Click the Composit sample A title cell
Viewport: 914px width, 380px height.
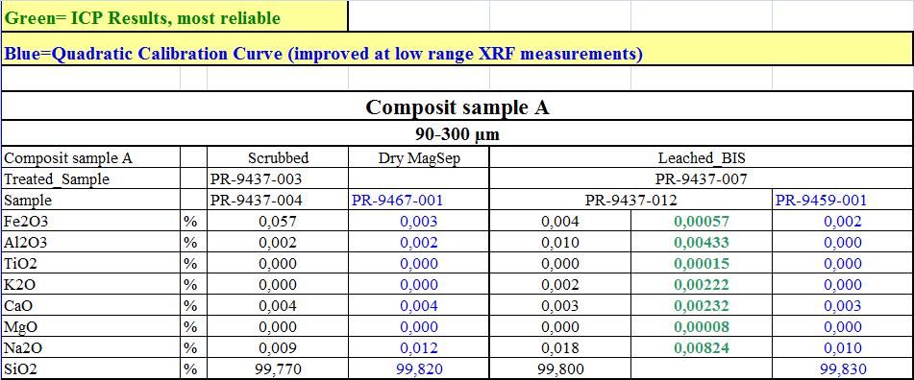coord(457,107)
